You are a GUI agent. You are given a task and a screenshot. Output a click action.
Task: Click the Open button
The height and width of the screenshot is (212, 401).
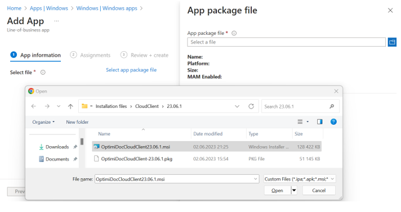click(x=277, y=191)
